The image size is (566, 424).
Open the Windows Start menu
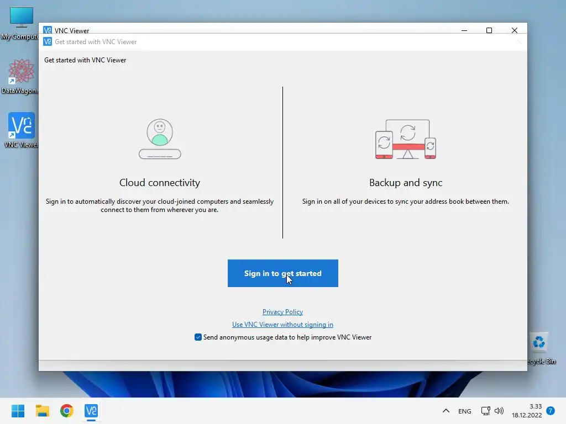(x=18, y=411)
